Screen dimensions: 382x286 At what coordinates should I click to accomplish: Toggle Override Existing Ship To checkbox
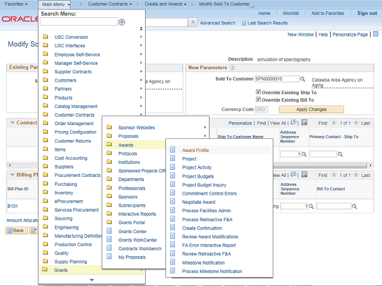point(258,92)
